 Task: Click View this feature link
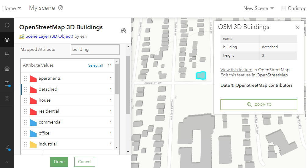(x=236, y=70)
